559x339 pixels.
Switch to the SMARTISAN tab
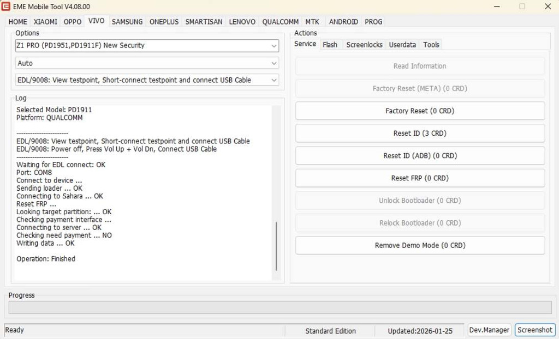click(204, 22)
